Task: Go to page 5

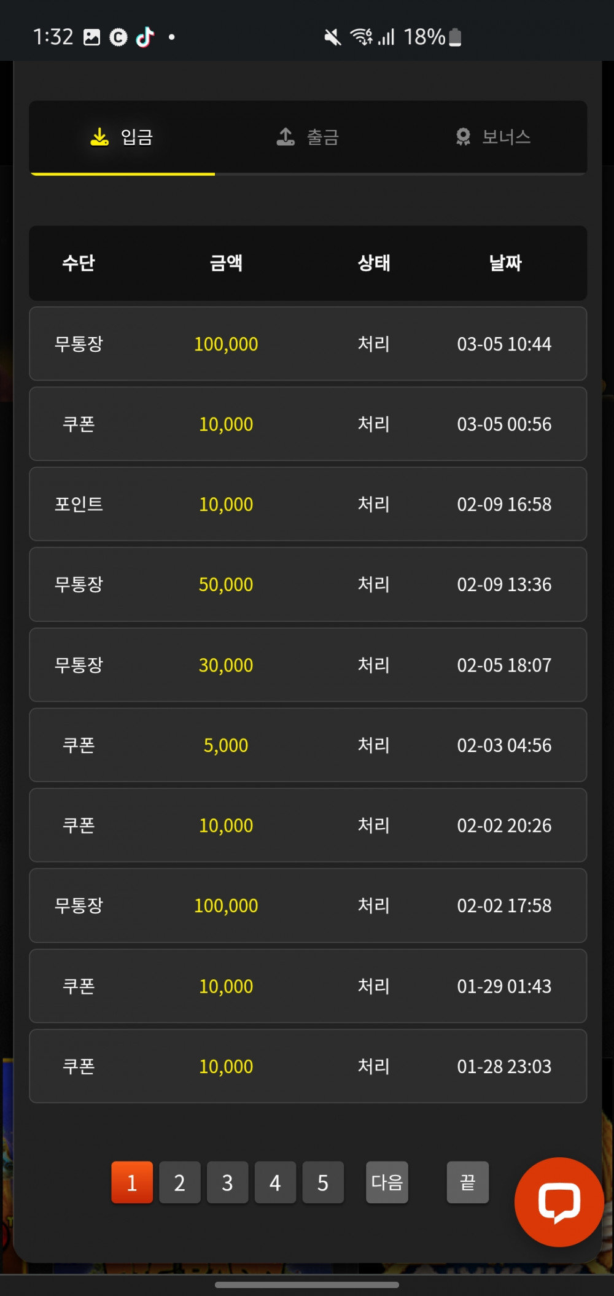Action: point(323,1182)
